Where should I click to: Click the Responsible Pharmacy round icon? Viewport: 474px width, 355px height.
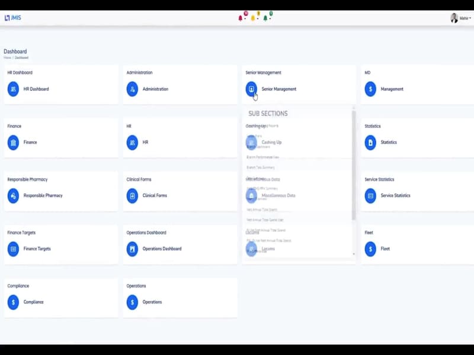tap(13, 196)
